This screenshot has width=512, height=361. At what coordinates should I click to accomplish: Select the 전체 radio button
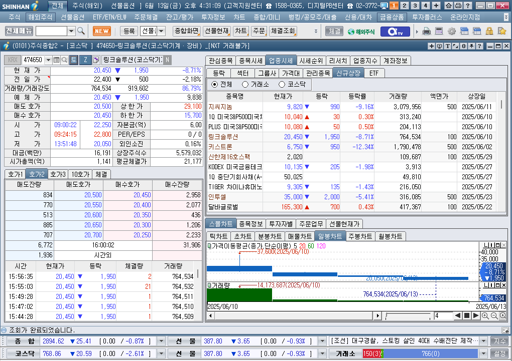pos(214,85)
